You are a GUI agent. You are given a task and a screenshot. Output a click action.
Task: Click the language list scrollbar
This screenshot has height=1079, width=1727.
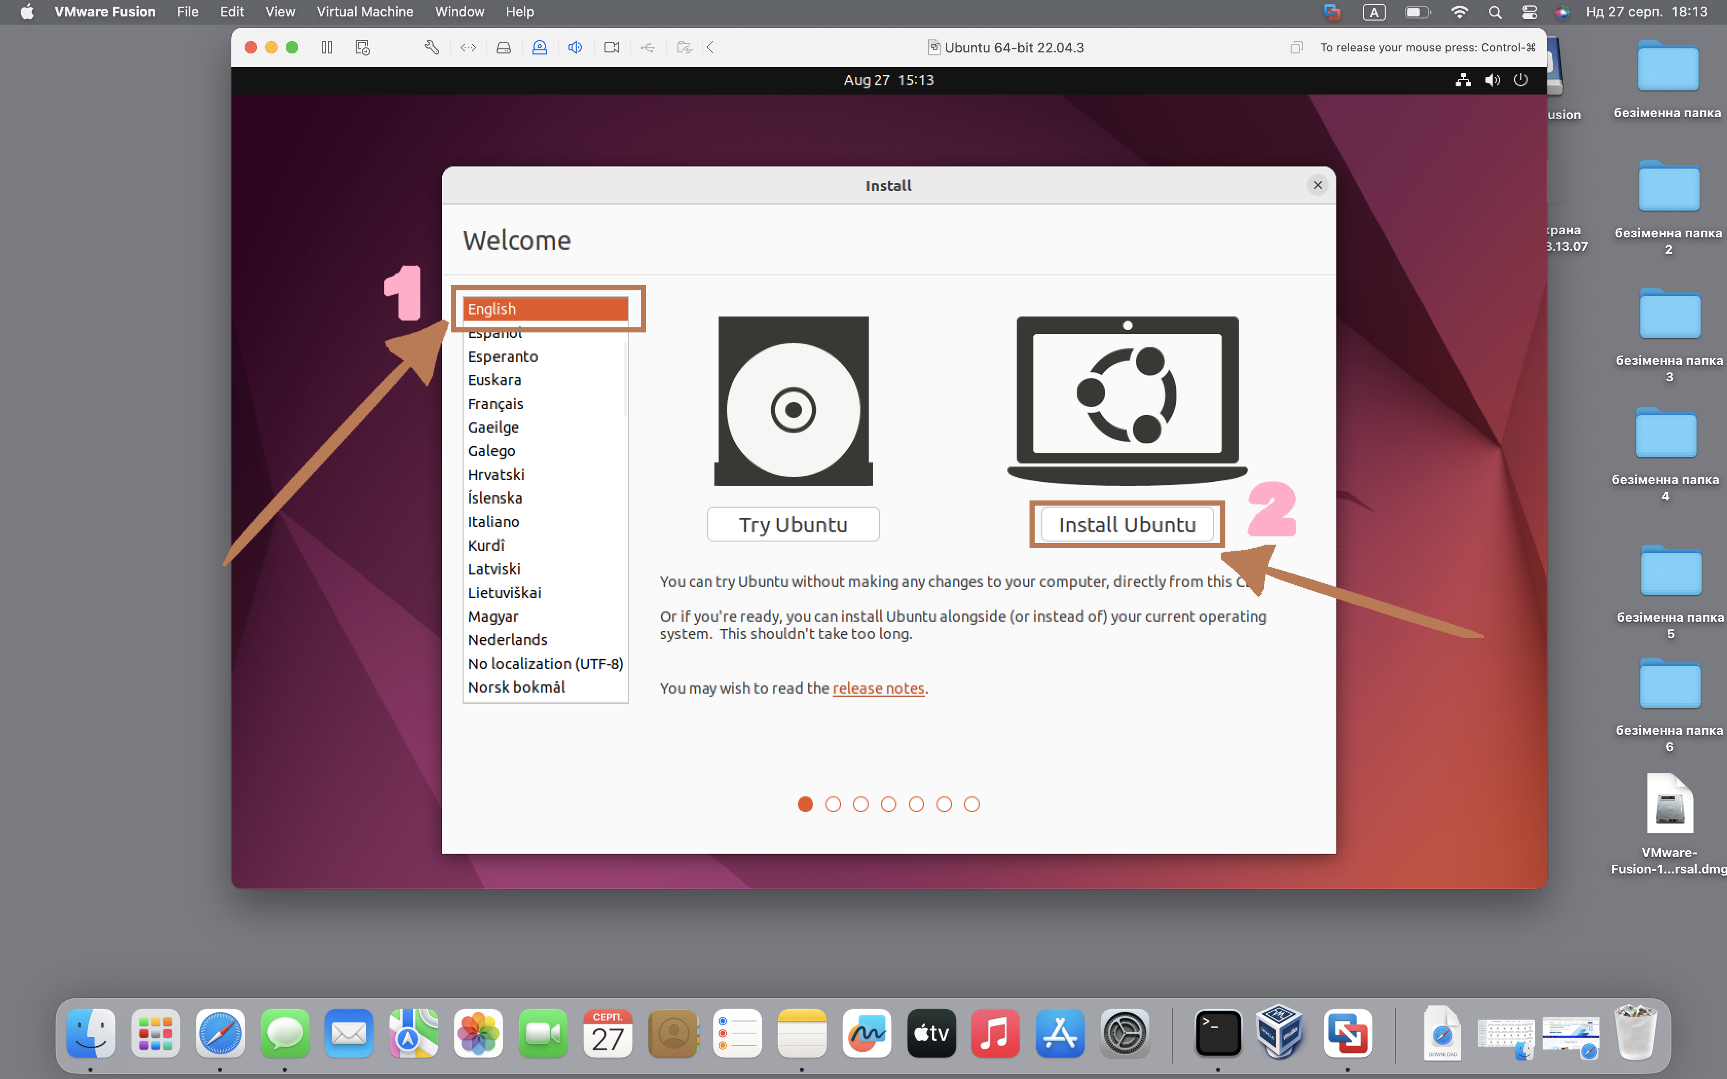coord(625,380)
